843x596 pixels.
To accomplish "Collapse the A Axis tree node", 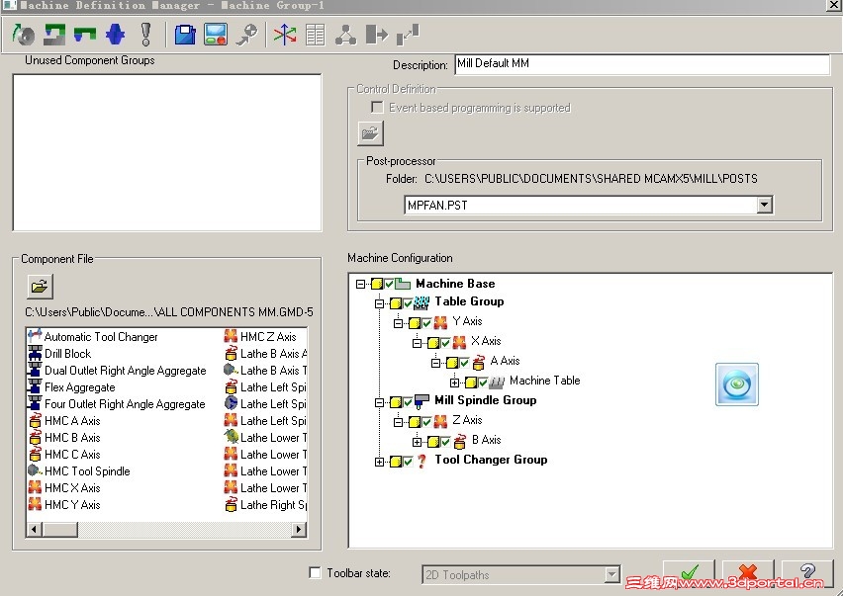I will coord(436,363).
